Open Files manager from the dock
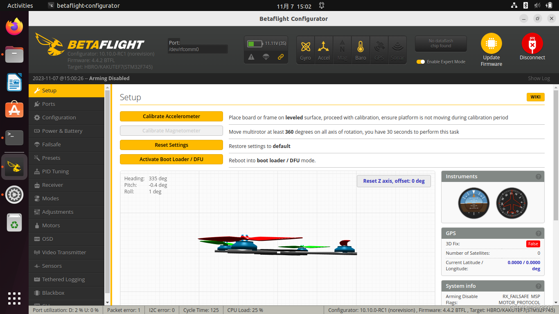Viewport: 559px width, 314px height. click(x=14, y=55)
